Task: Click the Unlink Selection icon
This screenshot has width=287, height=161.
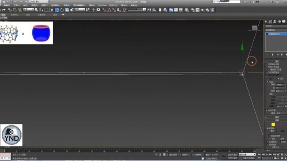Action: pos(15,10)
